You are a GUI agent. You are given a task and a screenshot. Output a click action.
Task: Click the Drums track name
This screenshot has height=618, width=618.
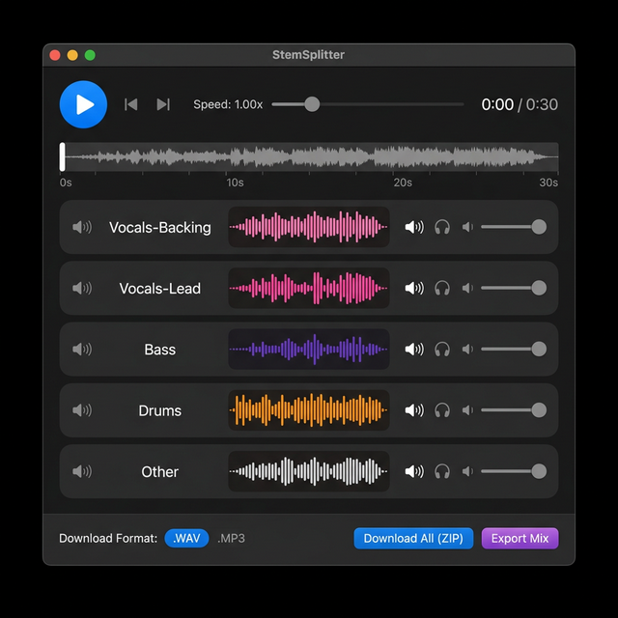pyautogui.click(x=160, y=410)
